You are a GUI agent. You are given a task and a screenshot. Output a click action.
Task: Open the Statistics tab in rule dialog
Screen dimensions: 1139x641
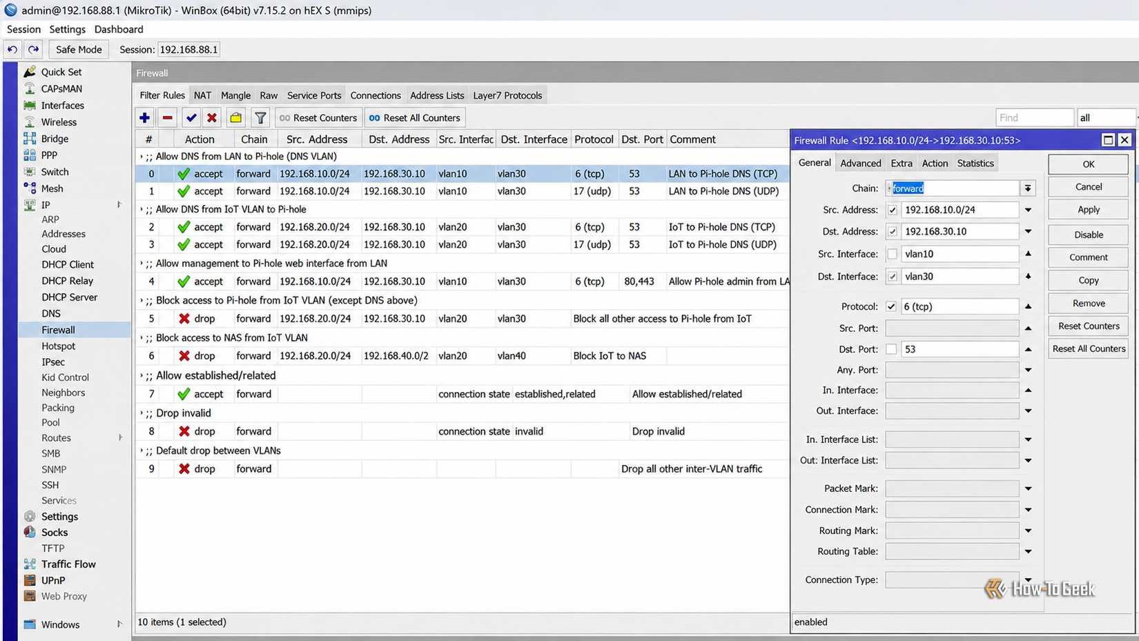(975, 164)
